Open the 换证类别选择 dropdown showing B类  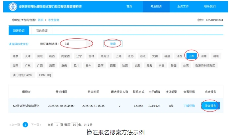pos(77,44)
